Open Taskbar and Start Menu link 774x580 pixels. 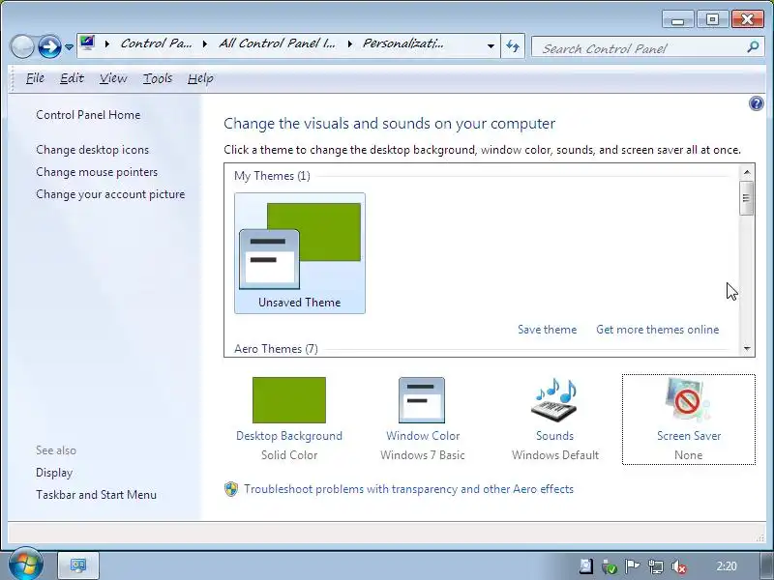pos(96,495)
